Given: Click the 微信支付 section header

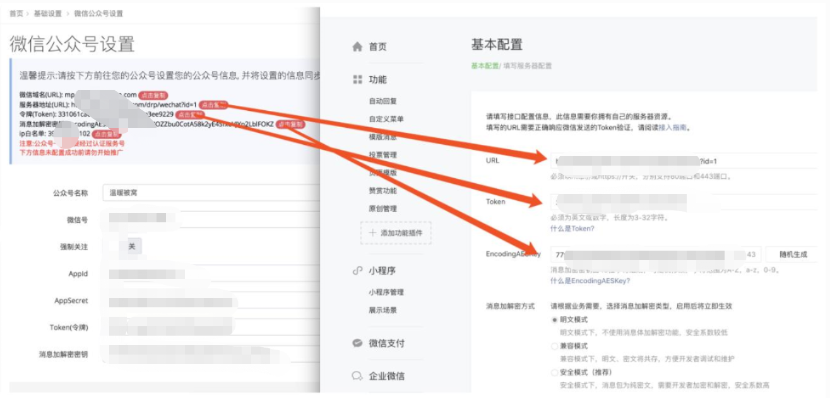Looking at the screenshot, I should pyautogui.click(x=386, y=343).
